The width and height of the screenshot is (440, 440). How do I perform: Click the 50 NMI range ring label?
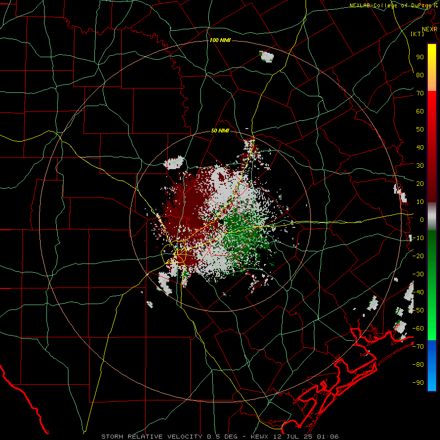click(x=220, y=131)
